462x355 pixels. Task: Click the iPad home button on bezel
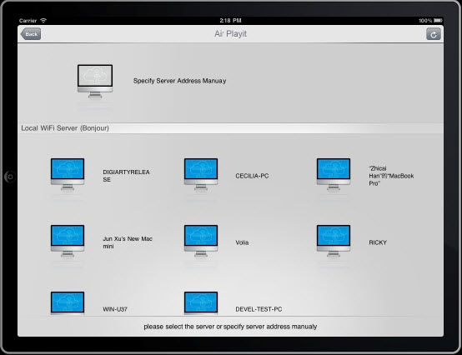click(x=10, y=177)
